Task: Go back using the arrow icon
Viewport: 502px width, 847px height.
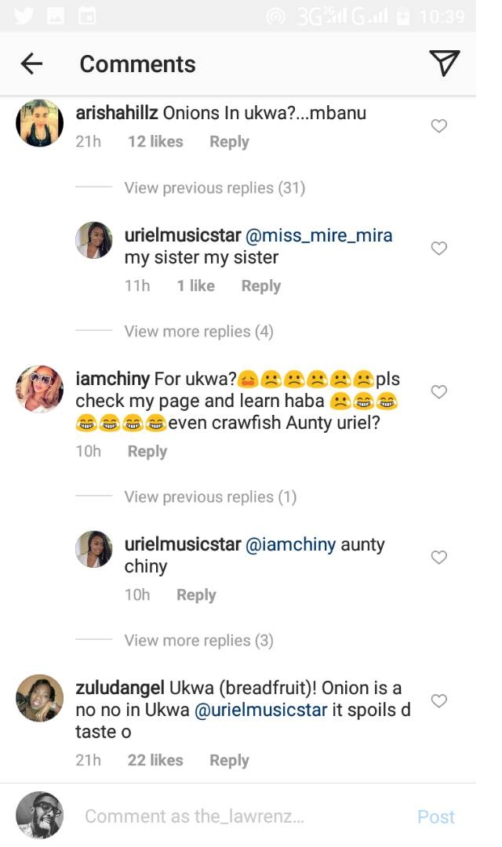Action: tap(31, 64)
